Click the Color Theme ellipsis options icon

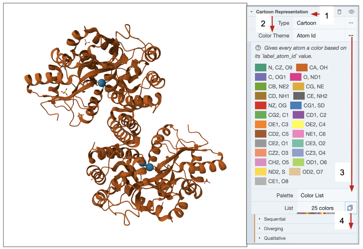(351, 36)
